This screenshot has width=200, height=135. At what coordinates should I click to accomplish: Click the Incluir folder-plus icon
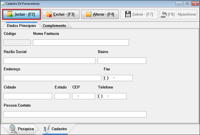(x=10, y=14)
